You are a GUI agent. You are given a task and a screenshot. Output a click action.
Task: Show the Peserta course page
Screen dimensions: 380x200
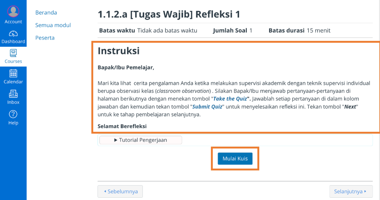(x=45, y=38)
